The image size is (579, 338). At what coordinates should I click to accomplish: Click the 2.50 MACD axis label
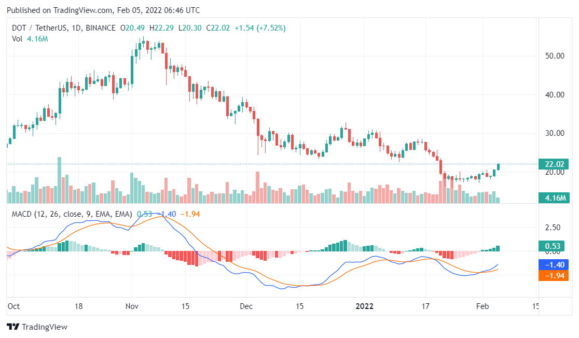coord(552,228)
